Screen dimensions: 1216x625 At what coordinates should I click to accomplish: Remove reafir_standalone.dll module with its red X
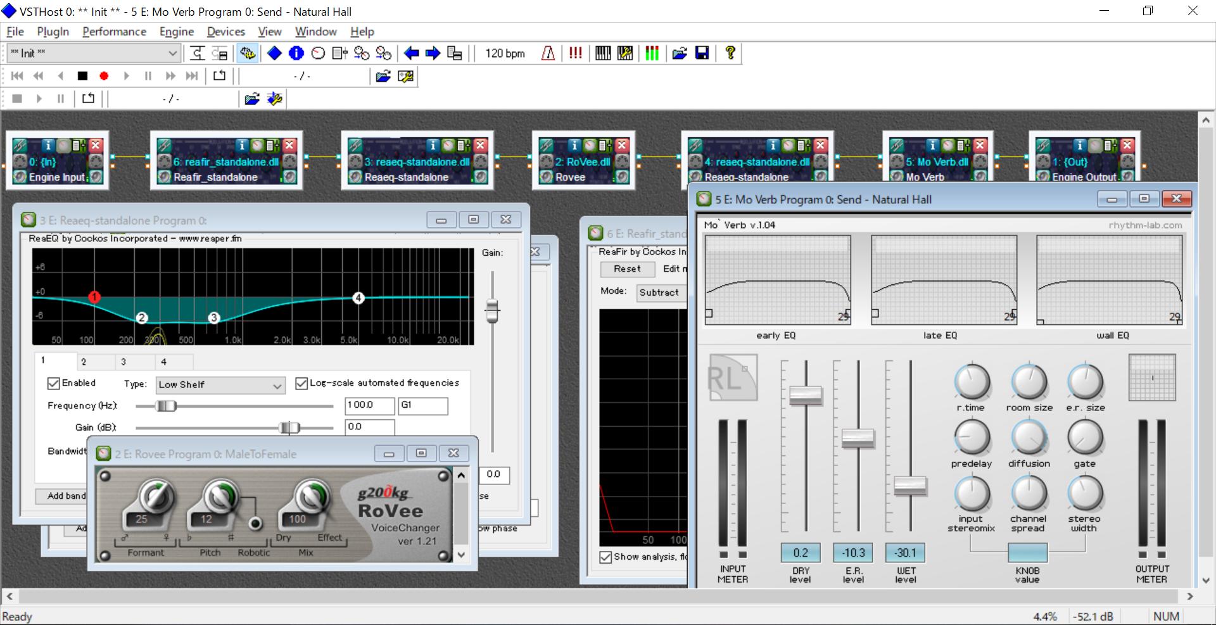click(x=289, y=145)
